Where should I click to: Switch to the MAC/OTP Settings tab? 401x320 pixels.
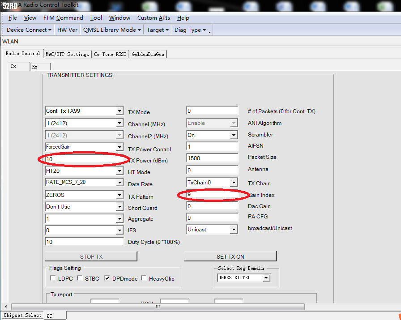(x=67, y=54)
